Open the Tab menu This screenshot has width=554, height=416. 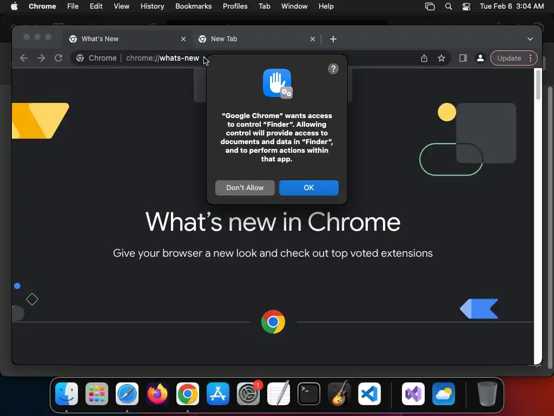264,6
